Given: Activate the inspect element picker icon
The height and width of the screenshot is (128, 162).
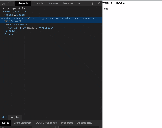Looking at the screenshot, I should coord(4,4).
